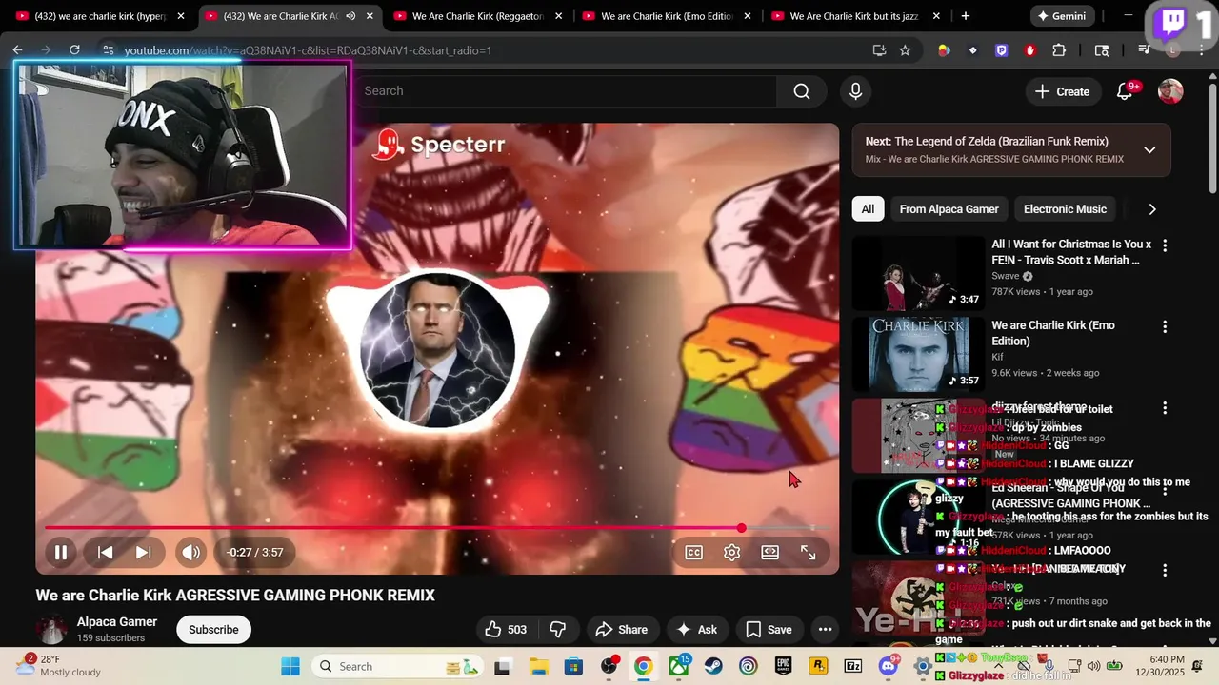Click the address bar URL

308,50
